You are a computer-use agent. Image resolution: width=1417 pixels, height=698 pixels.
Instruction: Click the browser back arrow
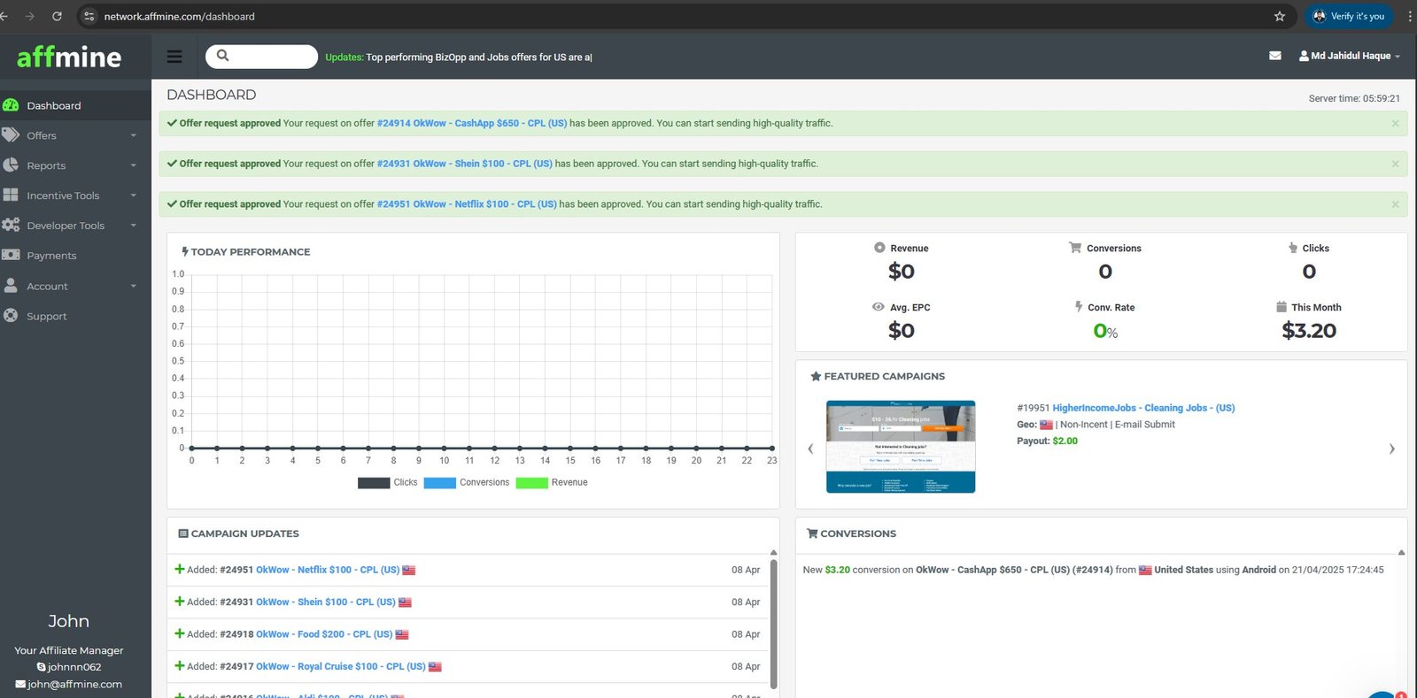[4, 16]
